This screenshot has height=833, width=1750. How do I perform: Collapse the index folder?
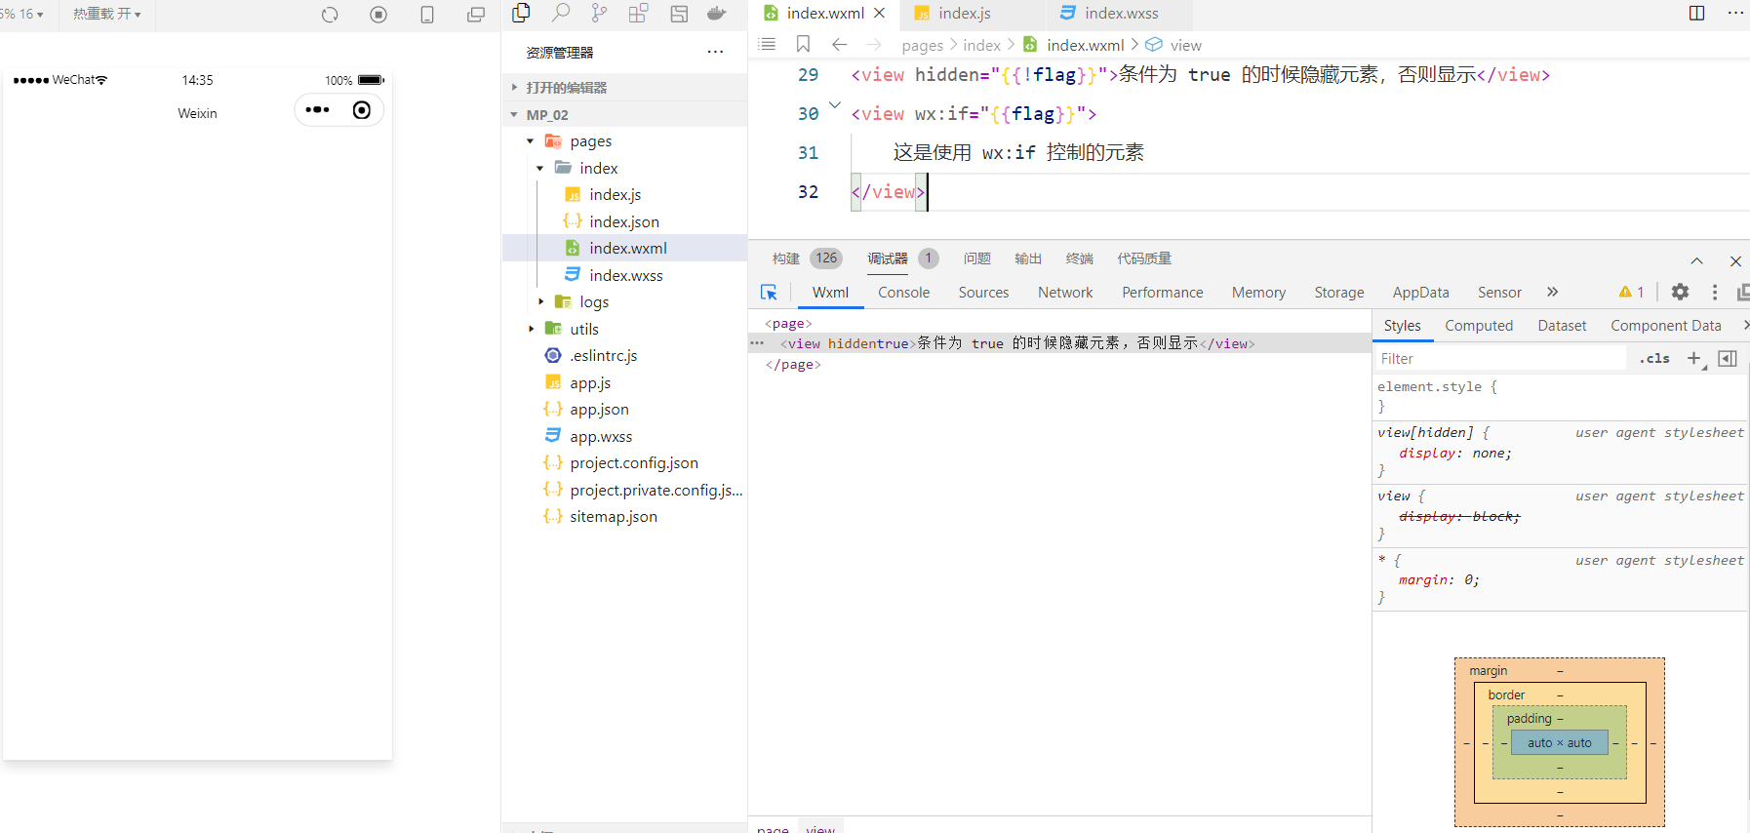(539, 168)
